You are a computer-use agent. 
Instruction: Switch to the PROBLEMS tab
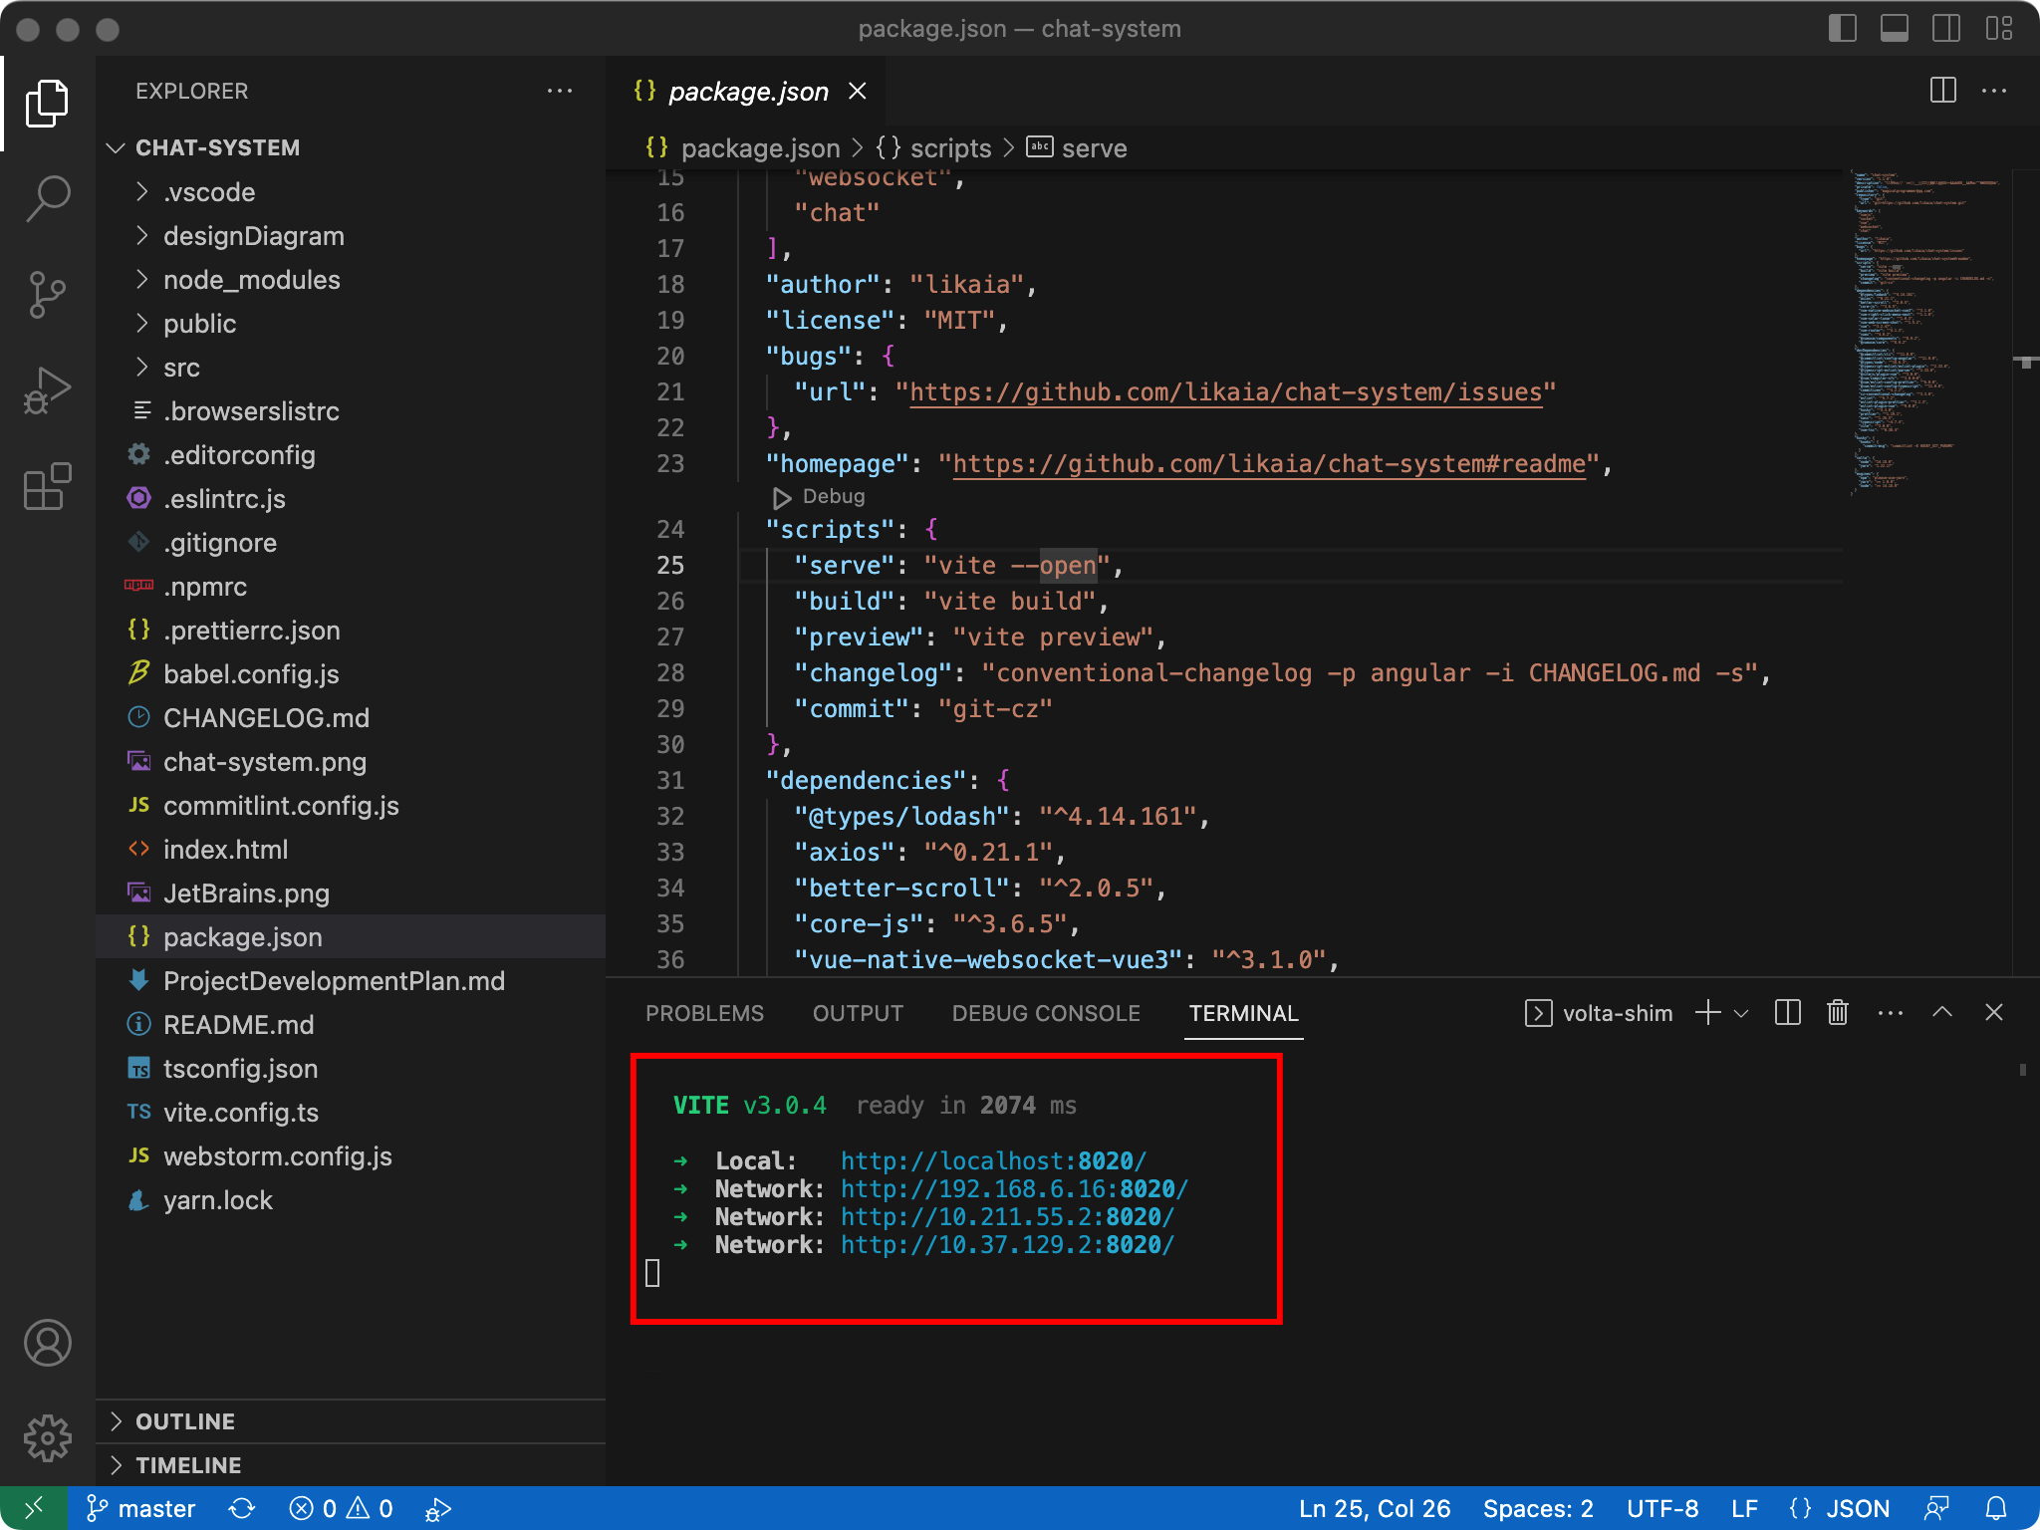704,1013
